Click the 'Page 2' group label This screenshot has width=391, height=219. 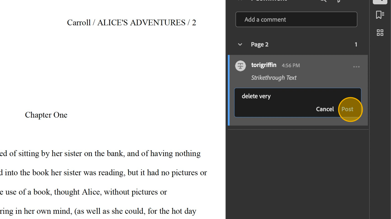click(x=260, y=44)
